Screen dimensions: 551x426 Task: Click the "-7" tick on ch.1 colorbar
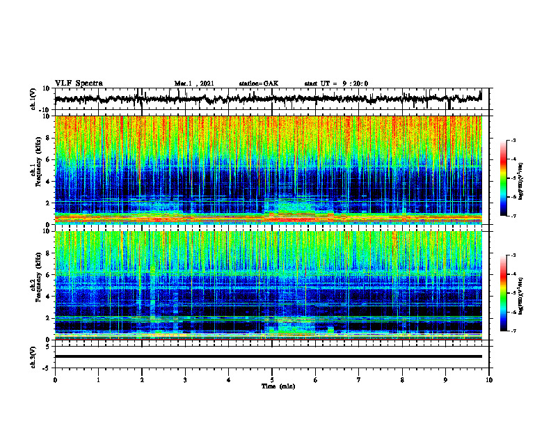(x=513, y=216)
